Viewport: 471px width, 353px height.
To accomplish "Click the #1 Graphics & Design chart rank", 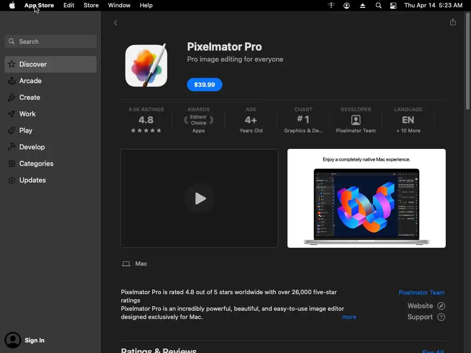I will tap(304, 120).
